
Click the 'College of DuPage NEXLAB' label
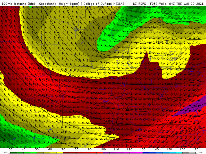[x=104, y=4]
